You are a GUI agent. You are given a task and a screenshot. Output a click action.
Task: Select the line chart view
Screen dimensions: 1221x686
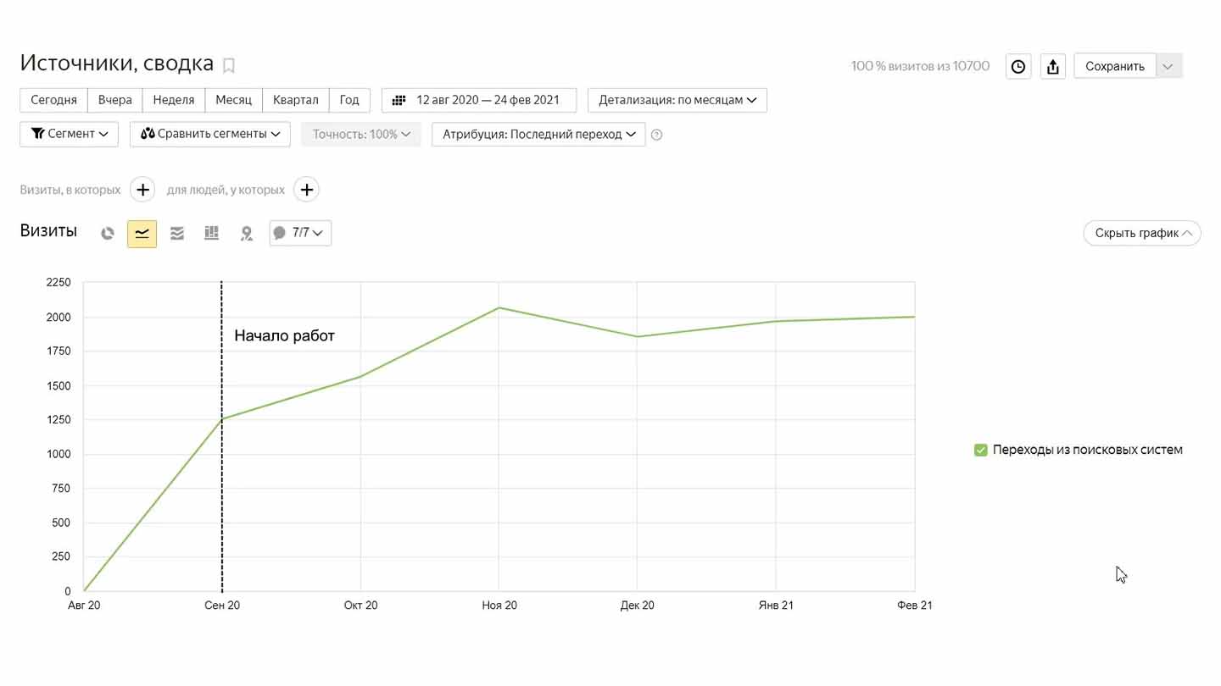point(142,233)
